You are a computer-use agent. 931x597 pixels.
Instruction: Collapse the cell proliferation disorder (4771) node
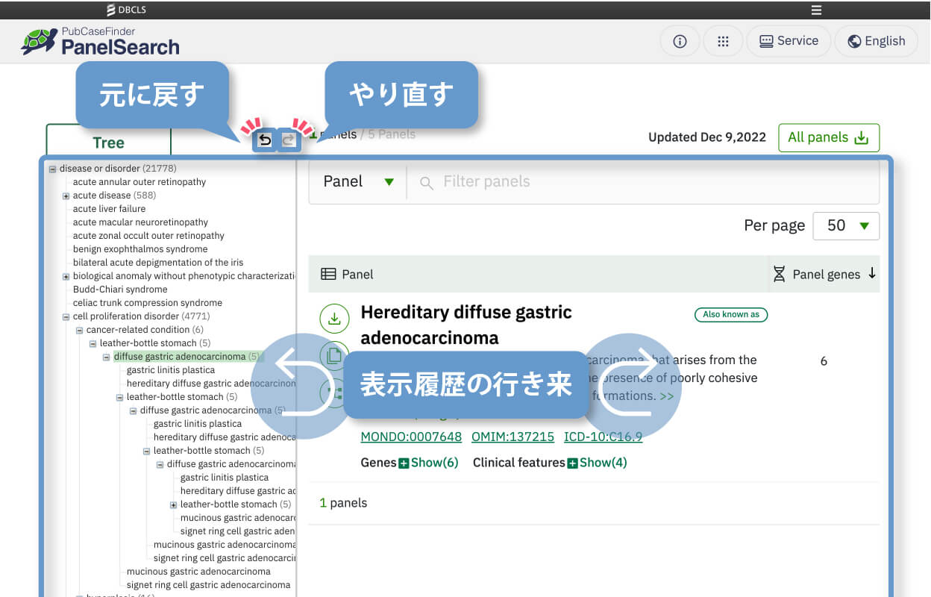66,316
